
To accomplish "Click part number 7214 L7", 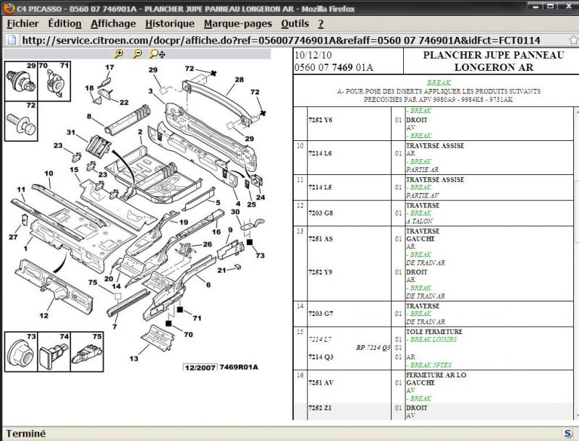I will click(320, 339).
